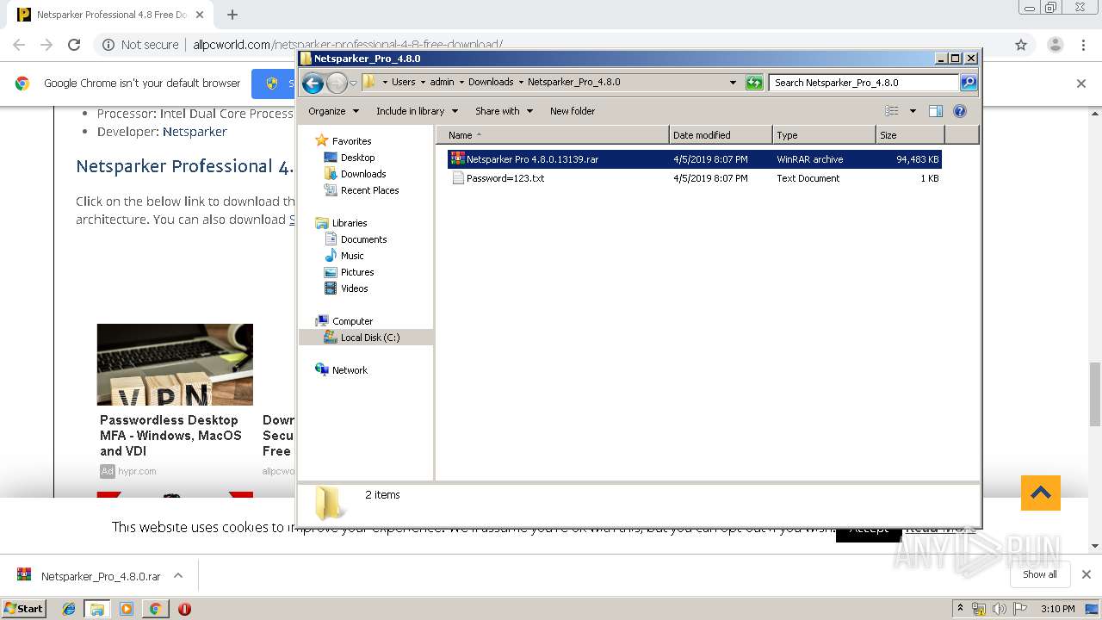Viewport: 1102px width, 620px height.
Task: Select the Netsparker Pro 4.8.0.13139.rar file
Action: [694, 159]
